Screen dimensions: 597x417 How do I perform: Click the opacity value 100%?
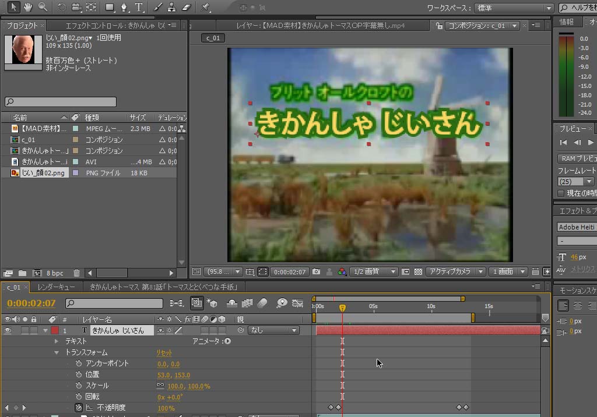166,408
